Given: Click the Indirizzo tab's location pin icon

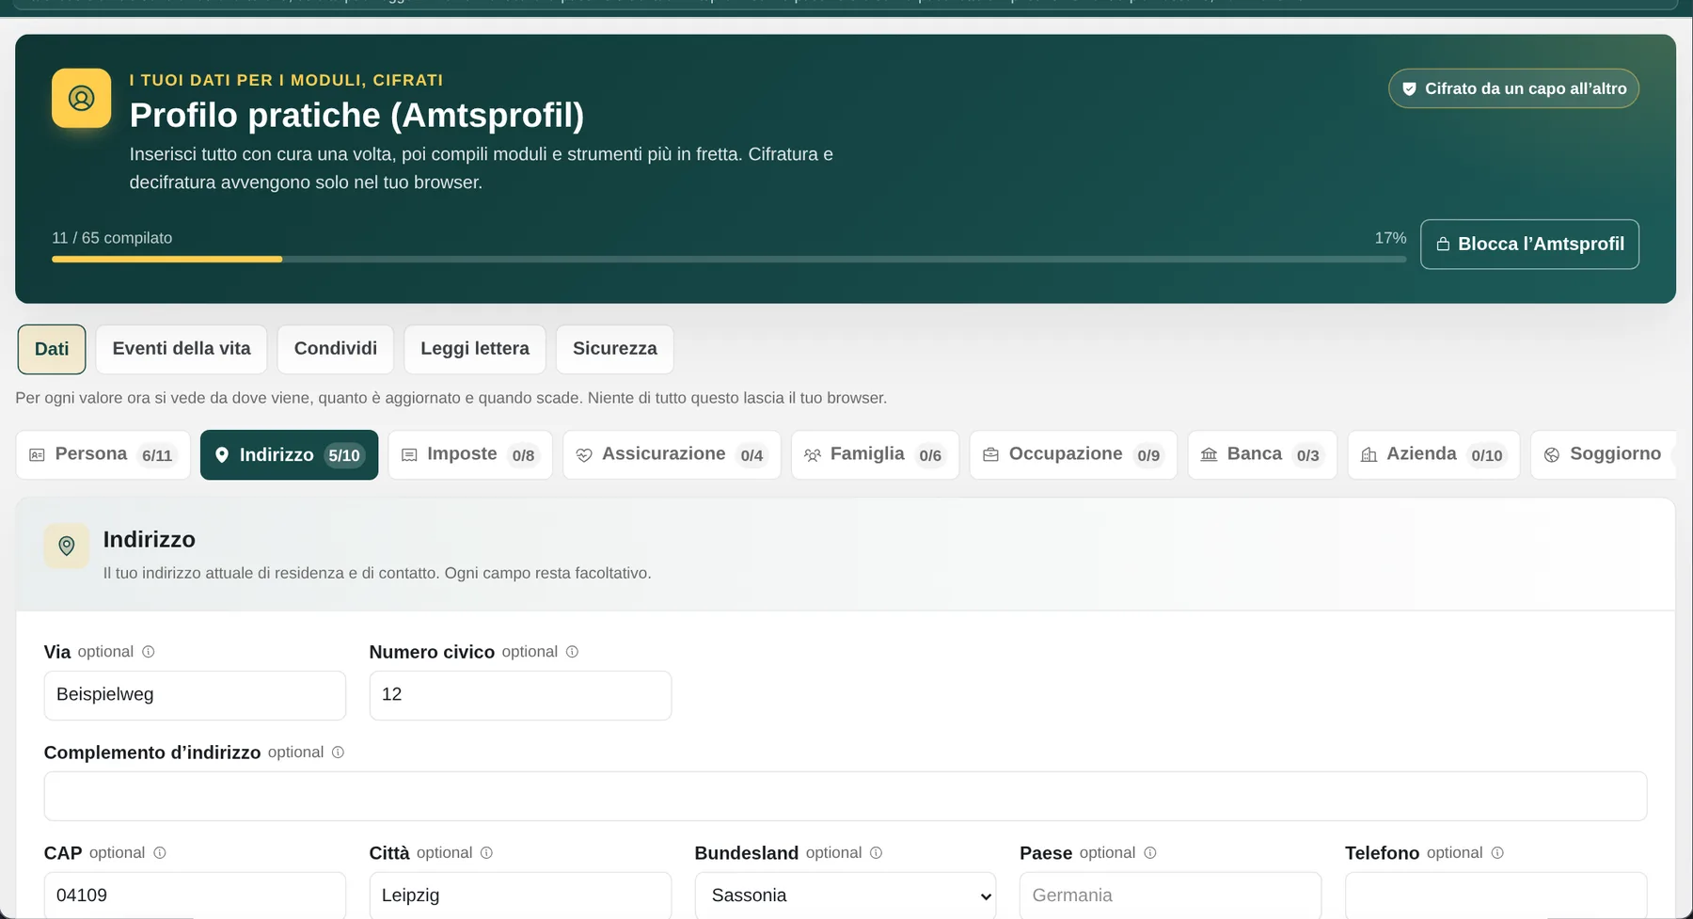Looking at the screenshot, I should pos(222,455).
